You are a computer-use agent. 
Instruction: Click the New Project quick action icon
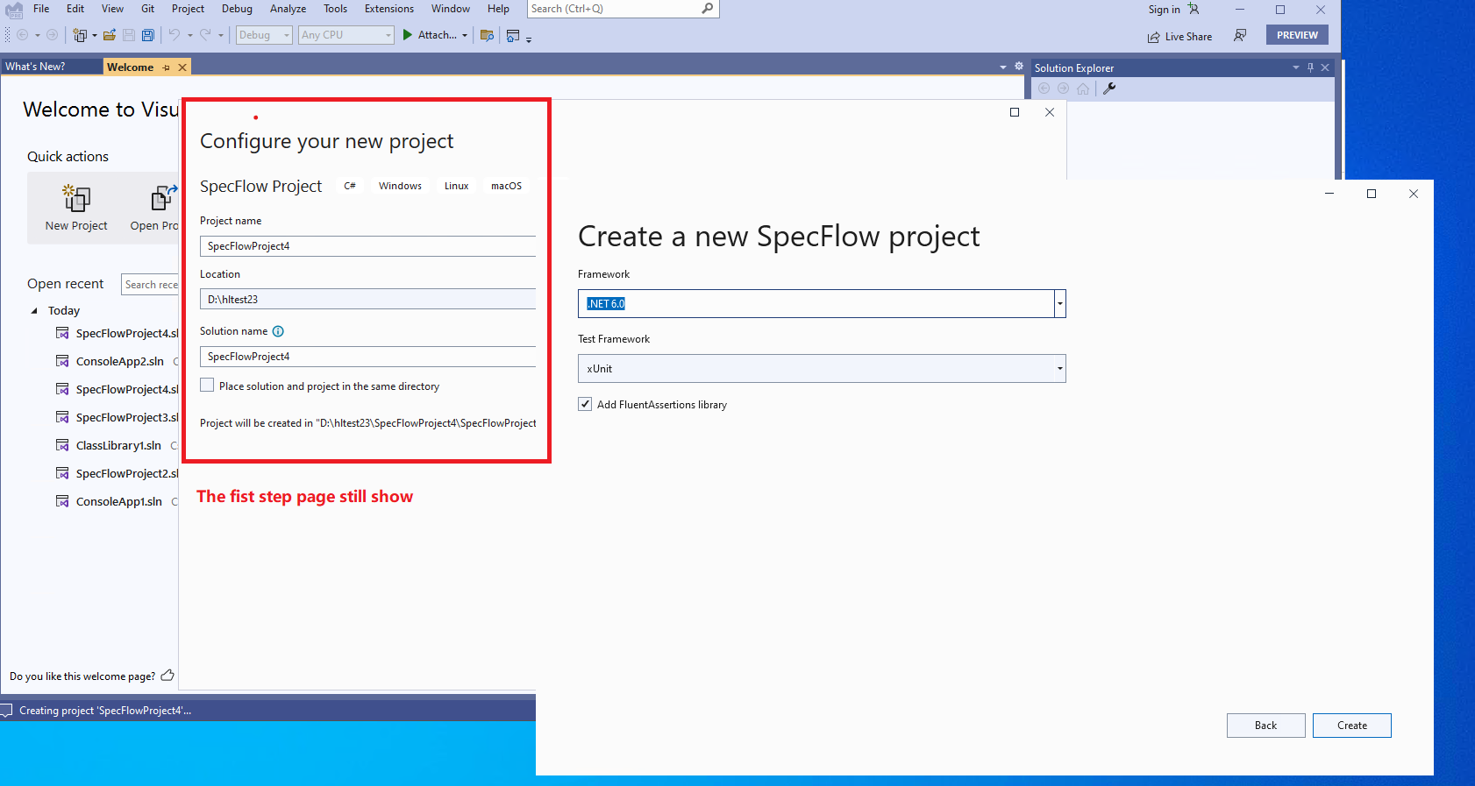click(x=76, y=198)
